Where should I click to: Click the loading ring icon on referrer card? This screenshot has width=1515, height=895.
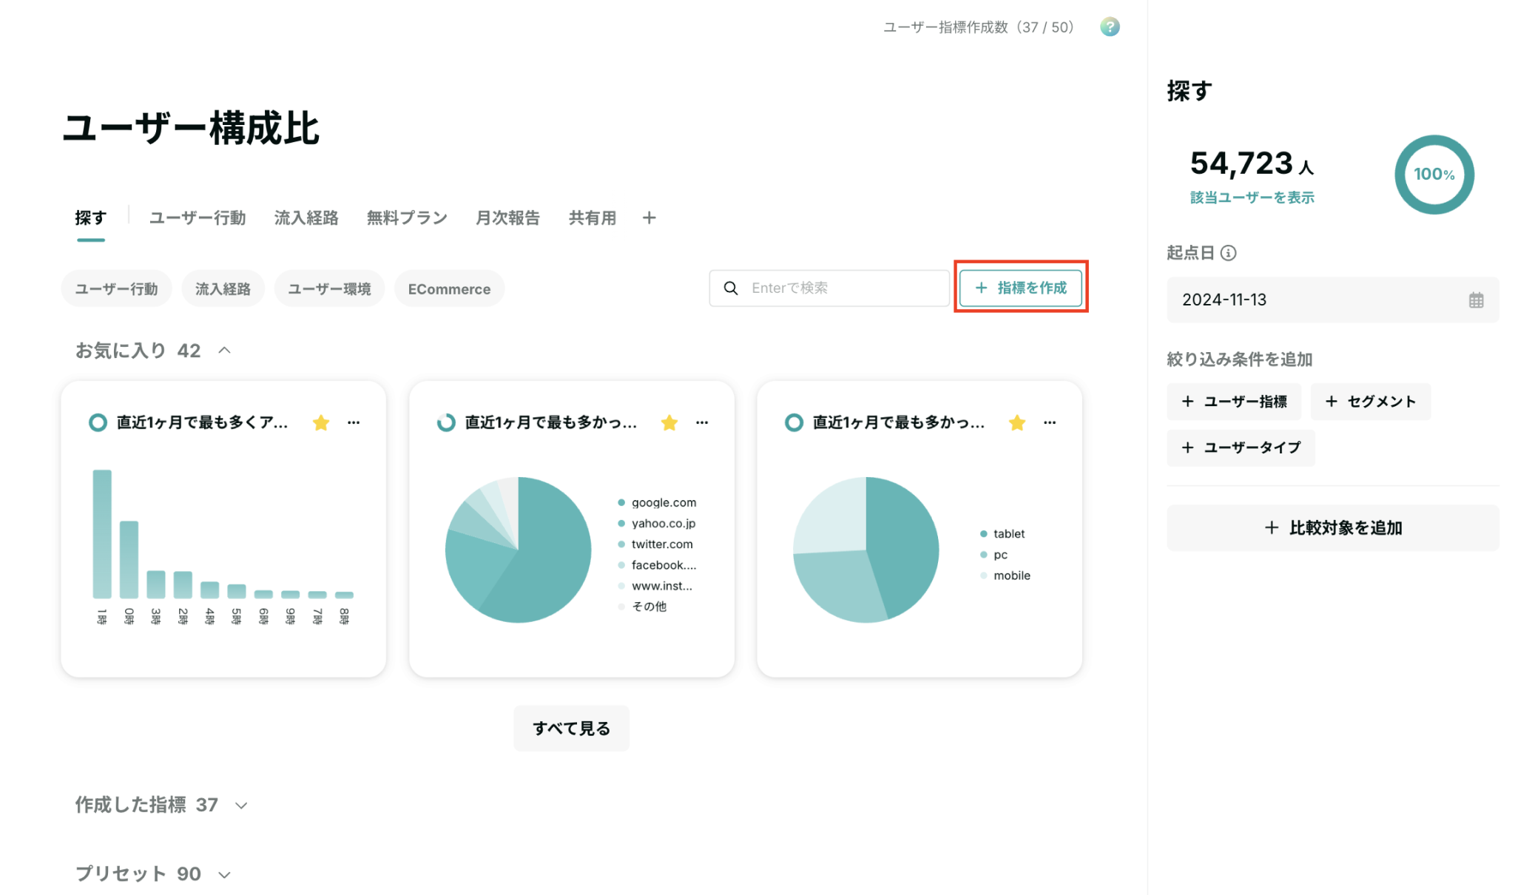[446, 422]
